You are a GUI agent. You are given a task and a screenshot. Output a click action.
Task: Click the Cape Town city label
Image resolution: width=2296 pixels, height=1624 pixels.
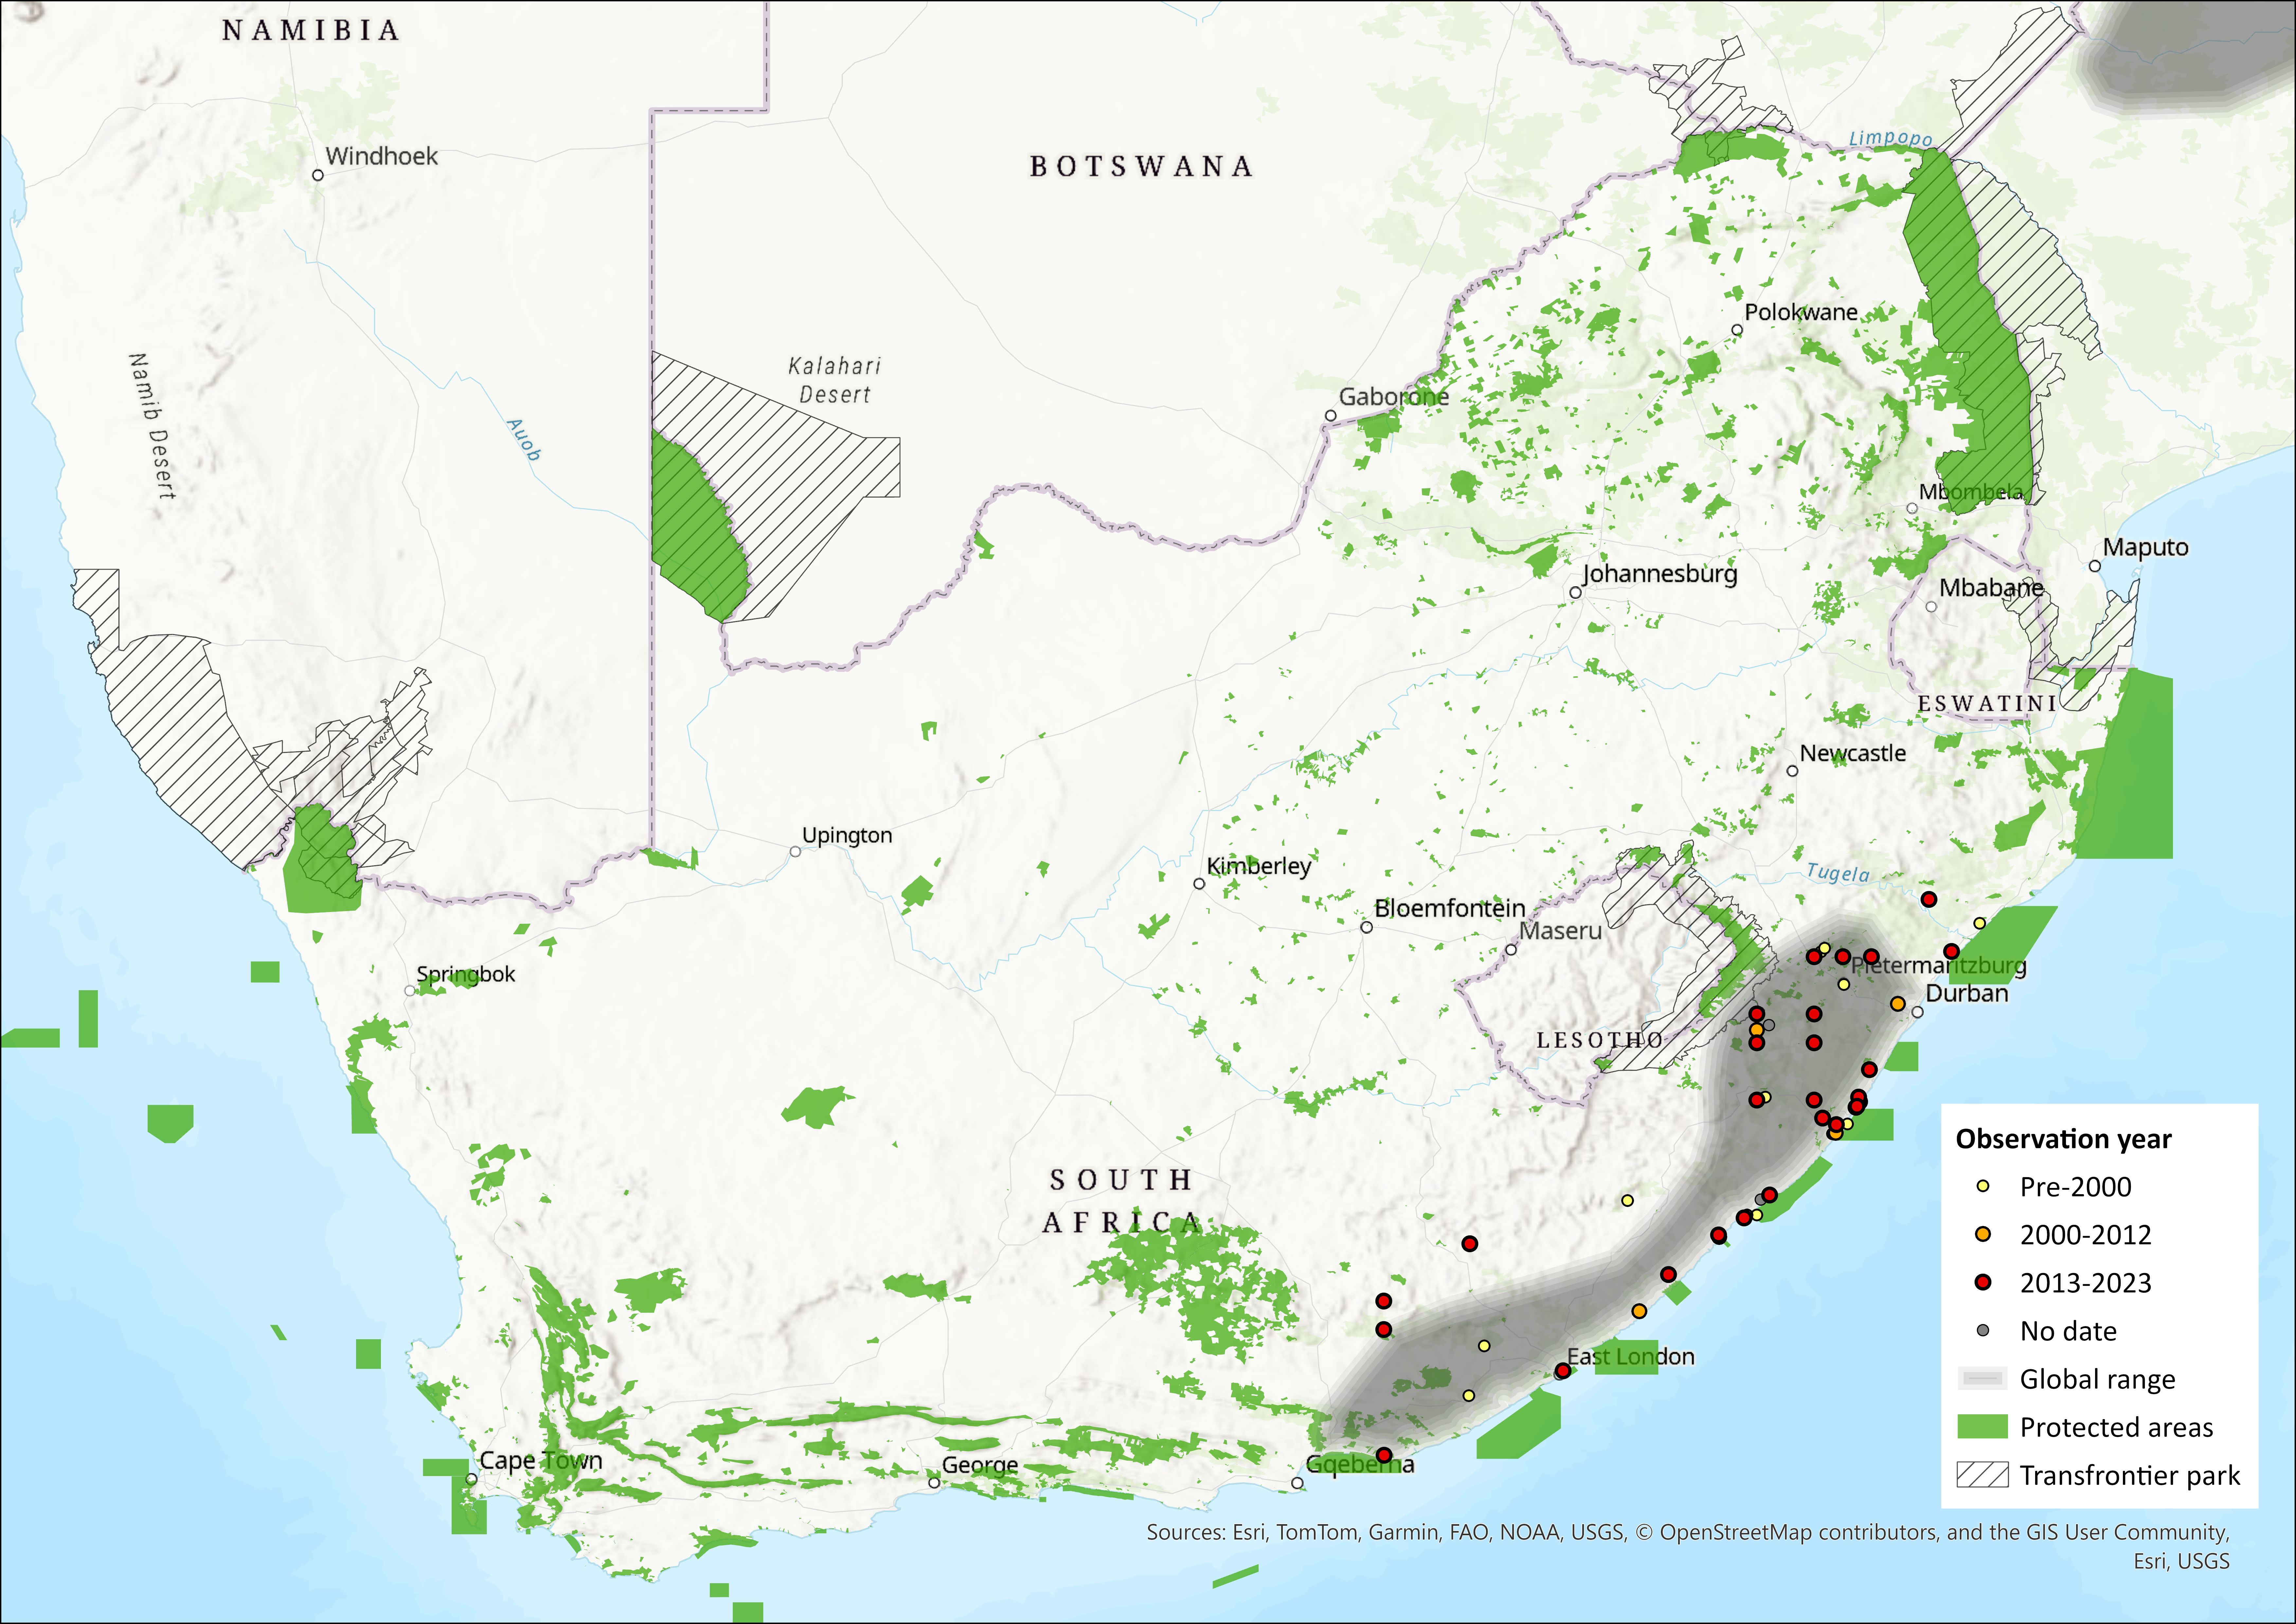(x=541, y=1460)
